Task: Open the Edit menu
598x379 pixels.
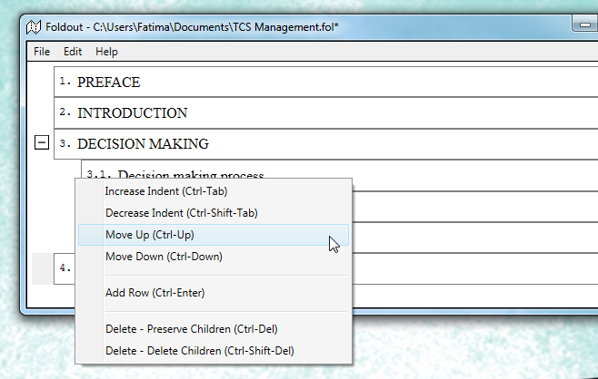Action: pyautogui.click(x=73, y=52)
